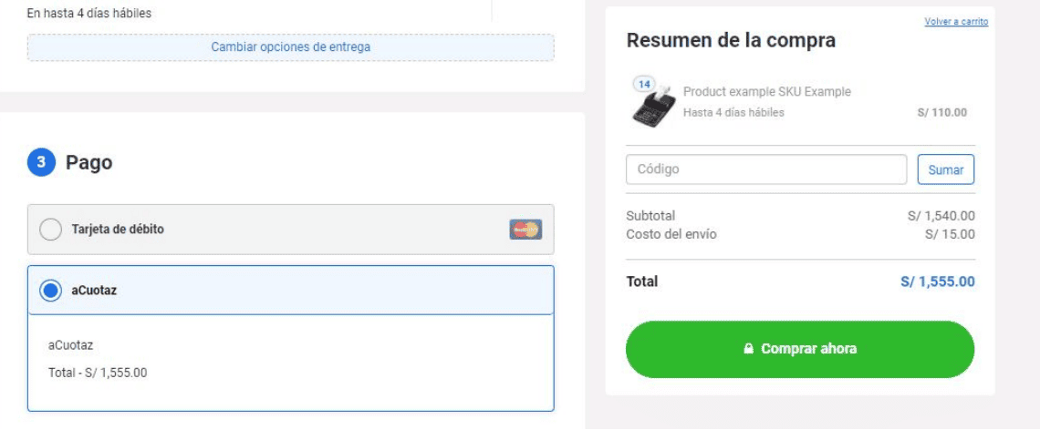
Task: Click the lock icon on Comprar ahora
Action: [748, 349]
